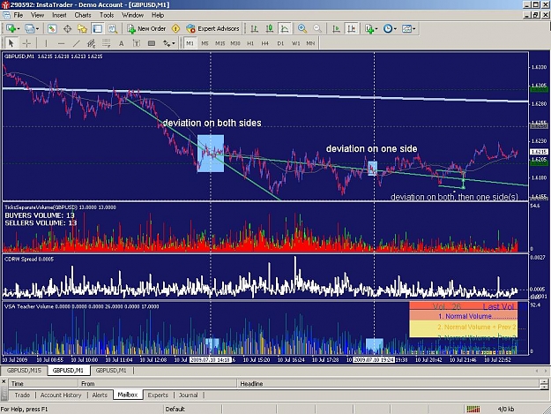Click the connection status bars indicator
Image resolution: width=551 pixels, height=414 pixels.
point(473,409)
